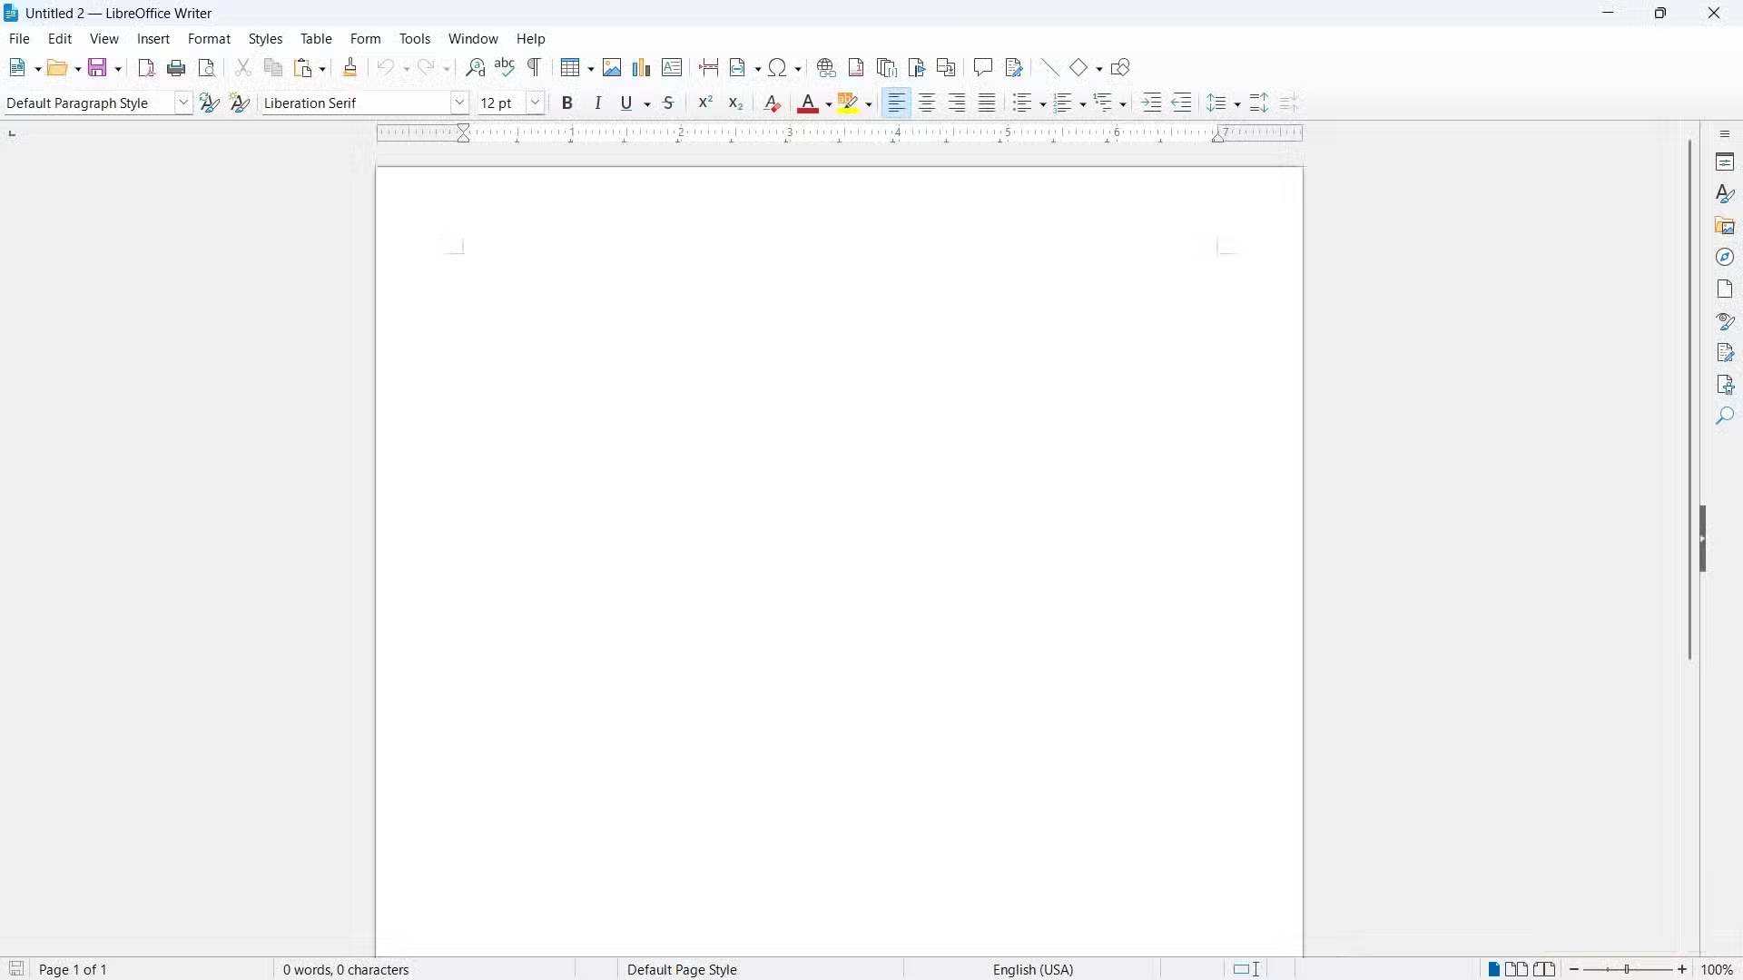1743x980 pixels.
Task: Insert a special character symbol
Action: coord(779,68)
